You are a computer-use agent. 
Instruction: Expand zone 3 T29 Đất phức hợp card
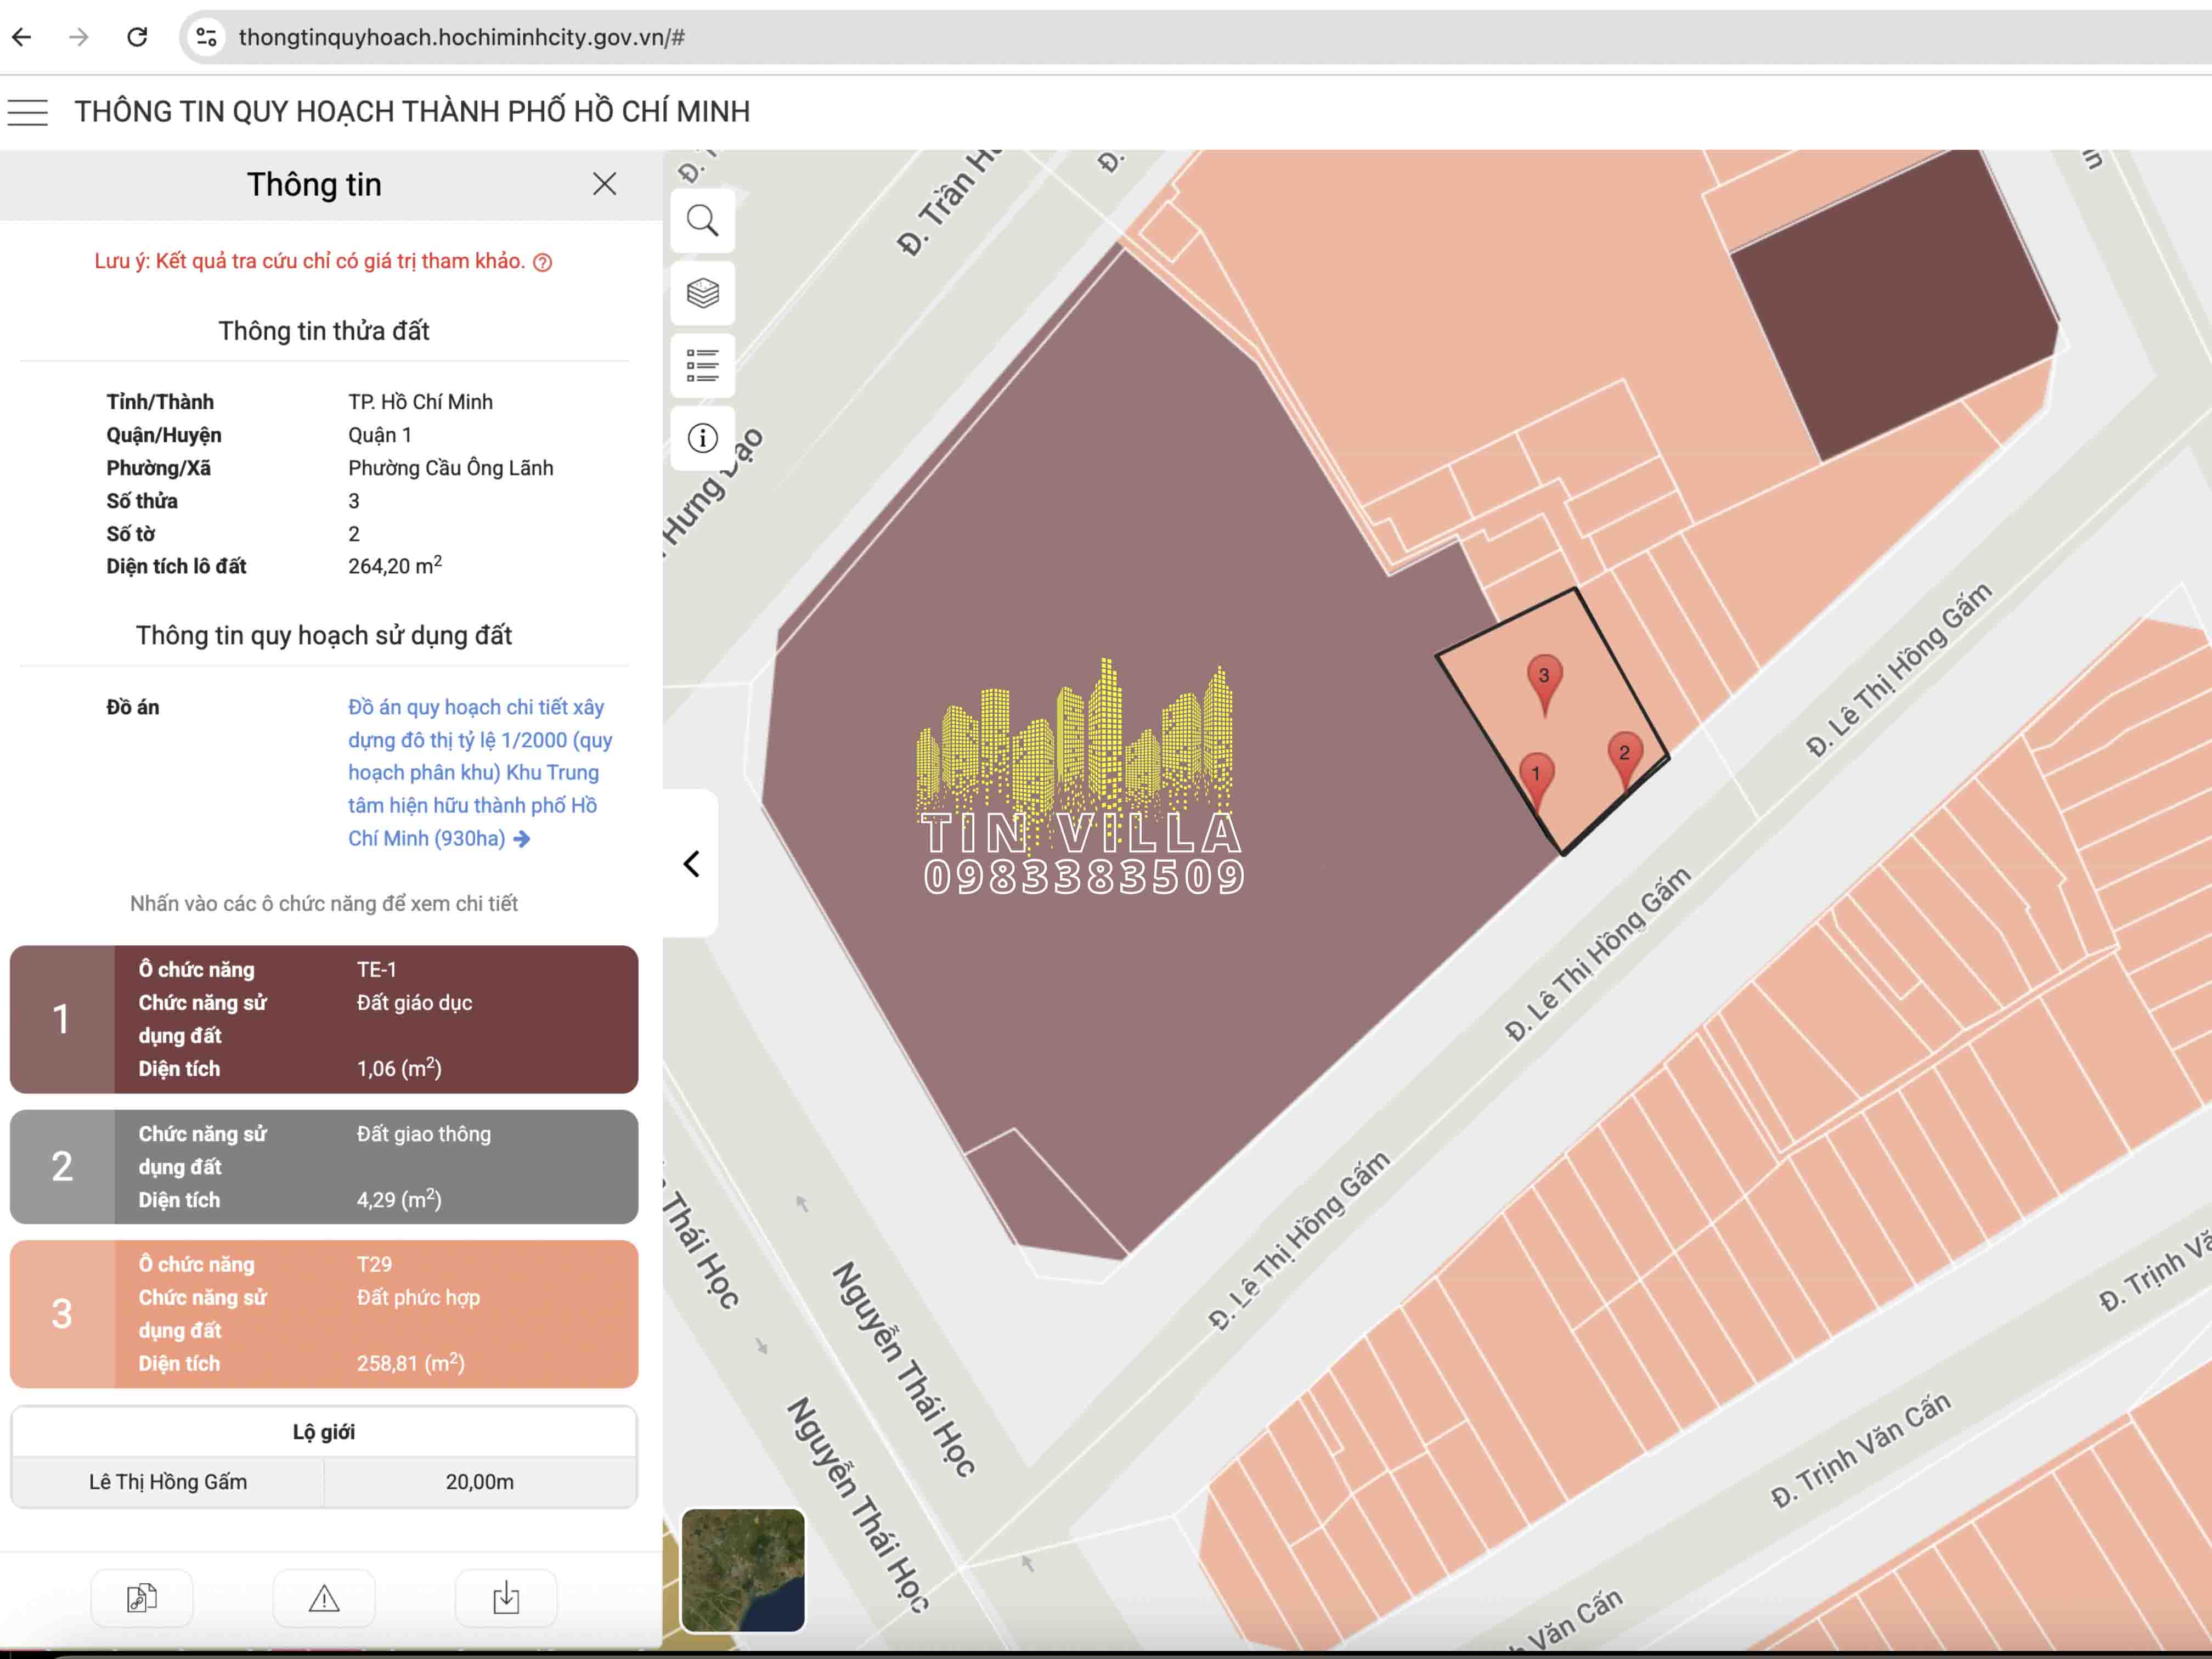coord(324,1313)
